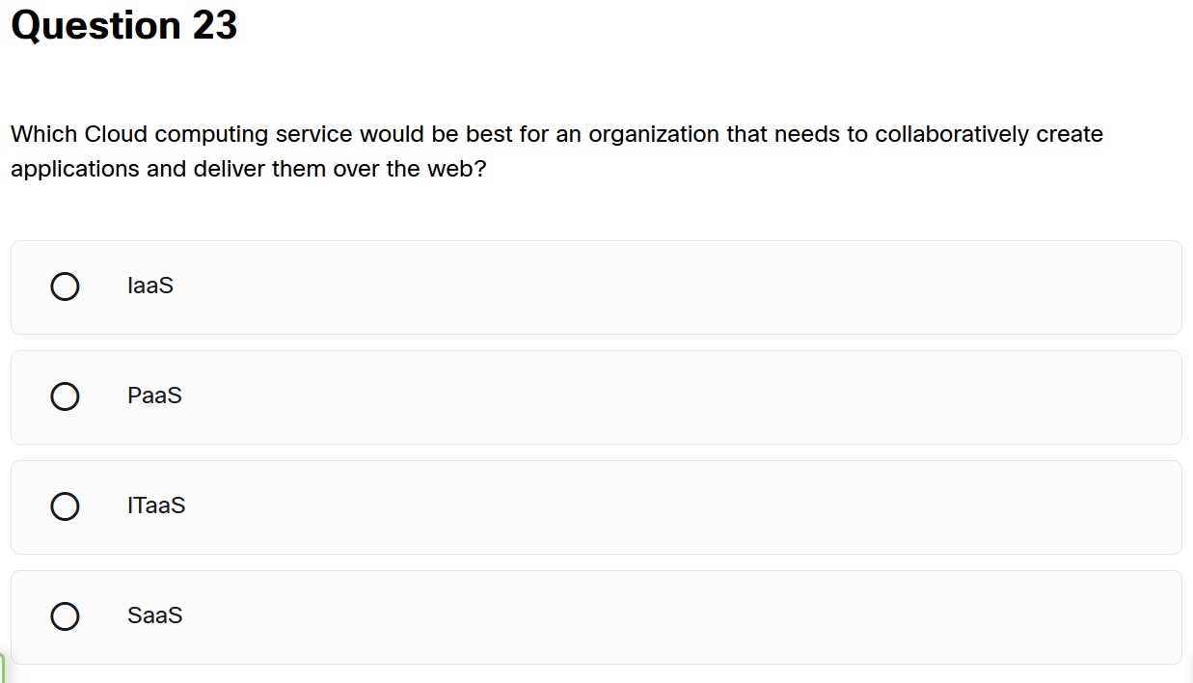Viewport: 1193px width, 683px height.
Task: Click the IaaS answer row
Action: click(x=595, y=287)
